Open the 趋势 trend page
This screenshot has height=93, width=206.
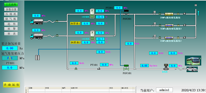pos(11,24)
